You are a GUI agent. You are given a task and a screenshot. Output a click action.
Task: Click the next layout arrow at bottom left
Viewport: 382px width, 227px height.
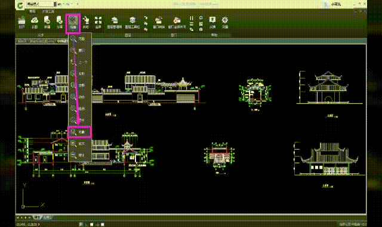click(26, 217)
